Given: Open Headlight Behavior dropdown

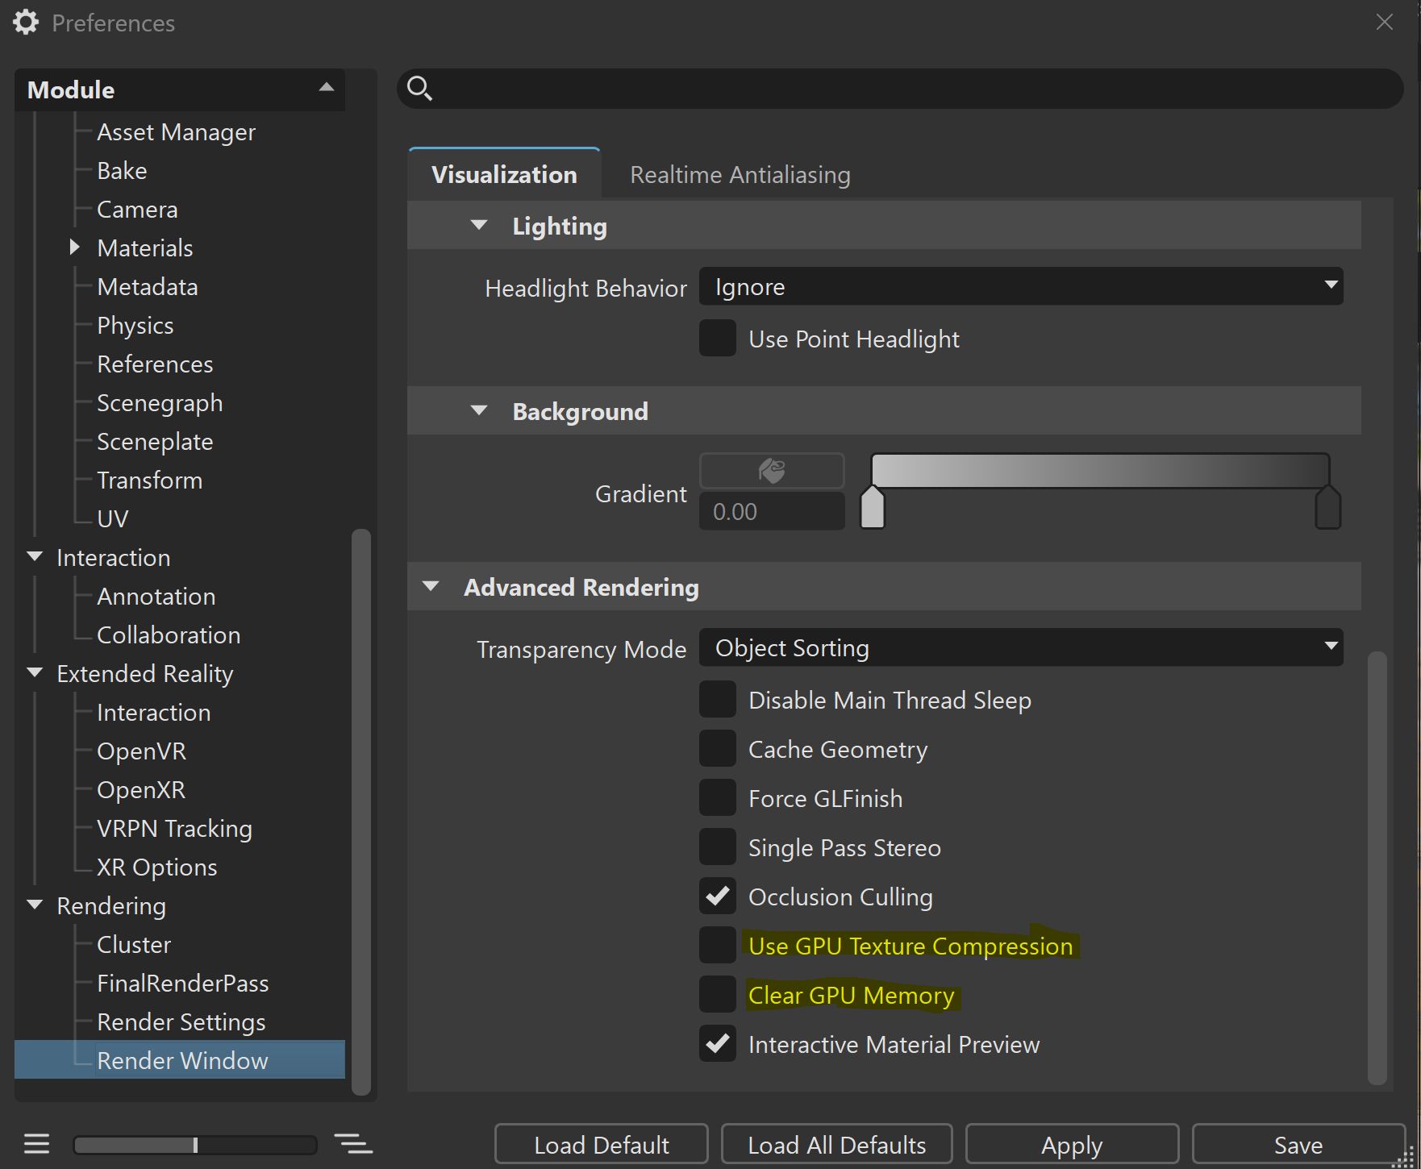Looking at the screenshot, I should pos(1021,286).
